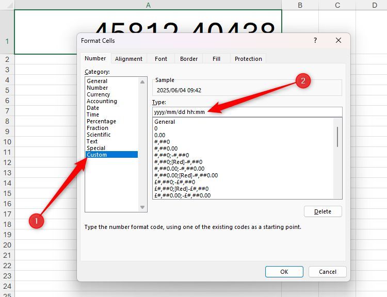Close the Format Cells dialog
387x297 pixels.
338,41
